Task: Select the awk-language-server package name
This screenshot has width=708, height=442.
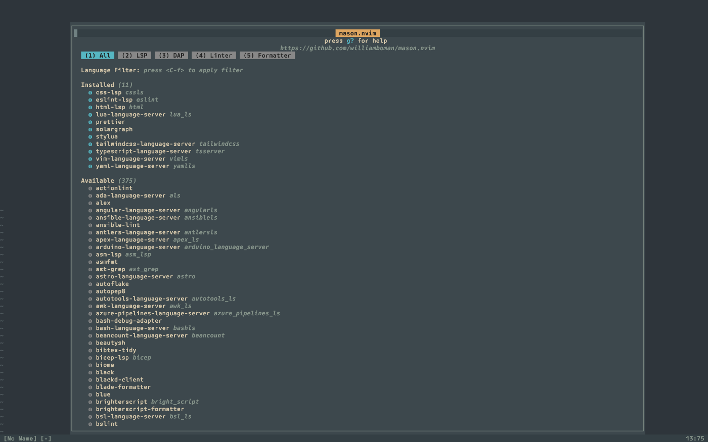Action: [130, 306]
